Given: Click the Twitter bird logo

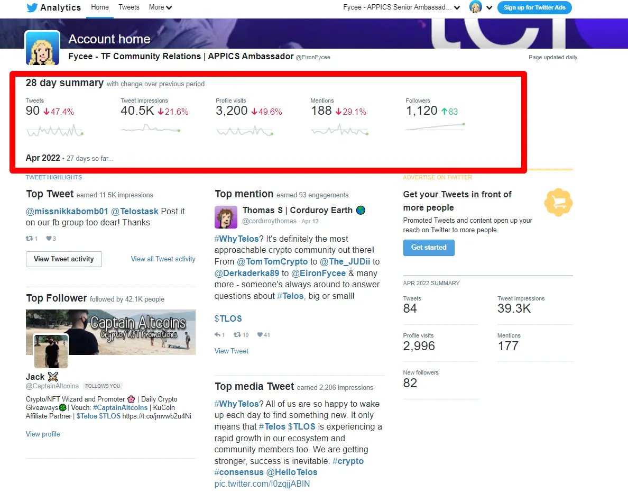Looking at the screenshot, I should coord(32,7).
